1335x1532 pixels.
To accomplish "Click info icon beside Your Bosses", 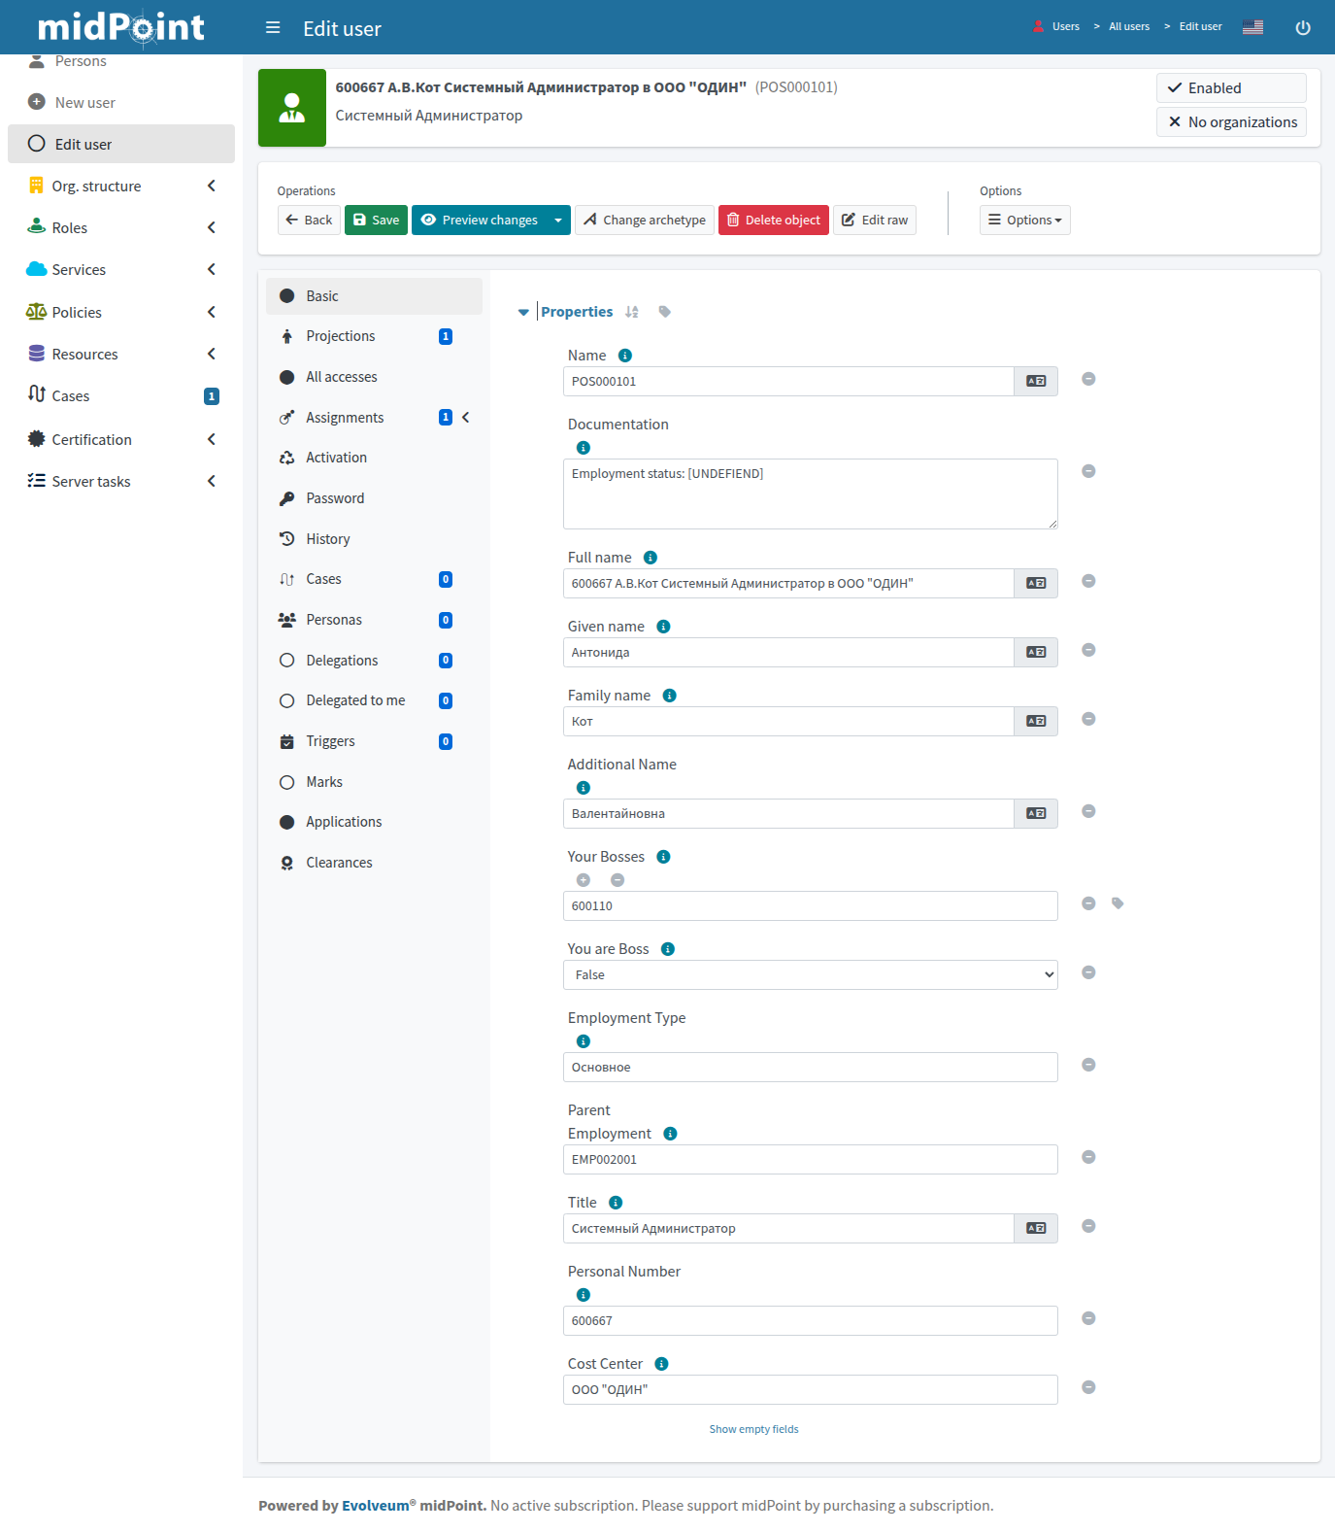I will click(664, 857).
